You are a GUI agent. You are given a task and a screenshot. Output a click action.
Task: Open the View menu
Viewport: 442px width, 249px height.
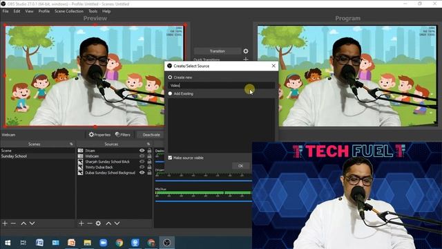(29, 11)
